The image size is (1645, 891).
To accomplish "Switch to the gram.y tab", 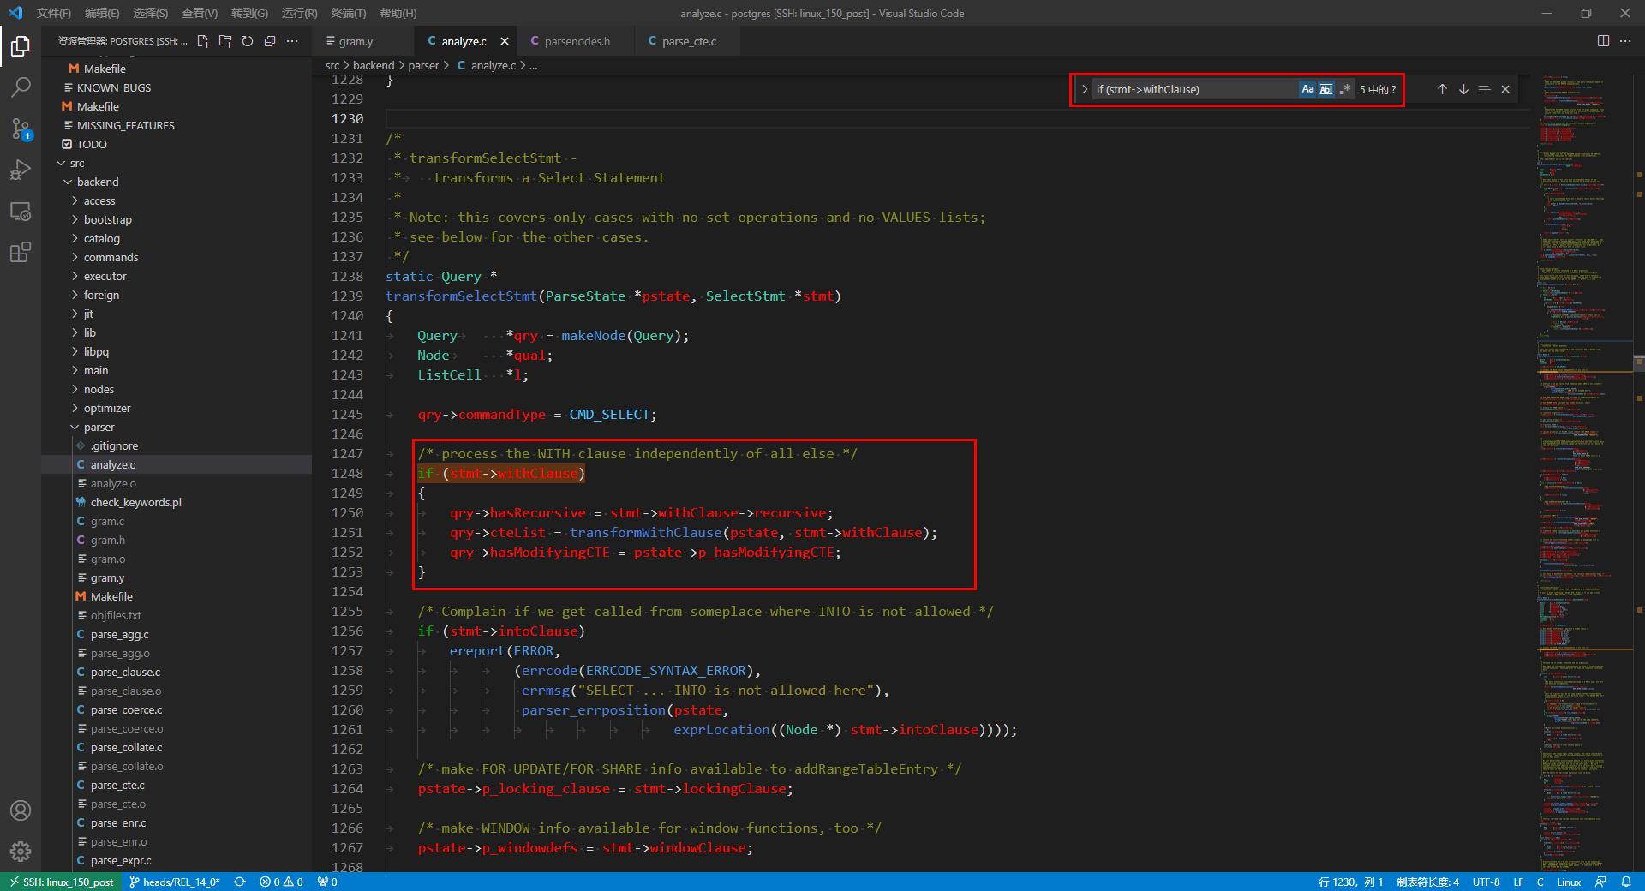I will point(356,41).
